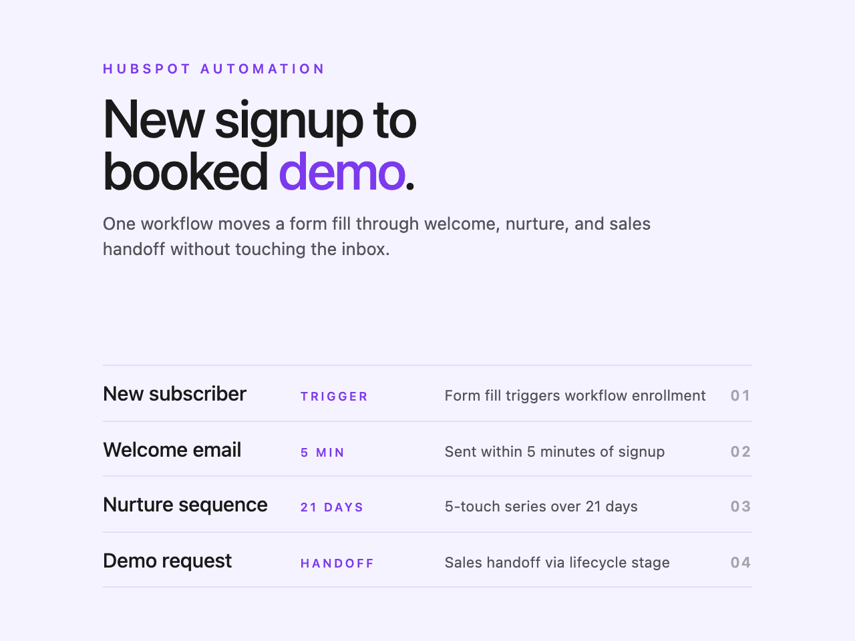The height and width of the screenshot is (641, 855).
Task: Select the Nurture sequence row title
Action: click(185, 505)
